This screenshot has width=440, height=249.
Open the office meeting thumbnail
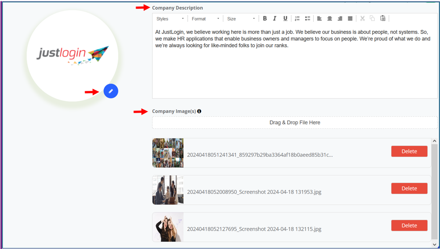(x=168, y=190)
